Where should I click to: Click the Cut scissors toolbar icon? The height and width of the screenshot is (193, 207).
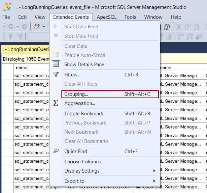tap(179, 27)
